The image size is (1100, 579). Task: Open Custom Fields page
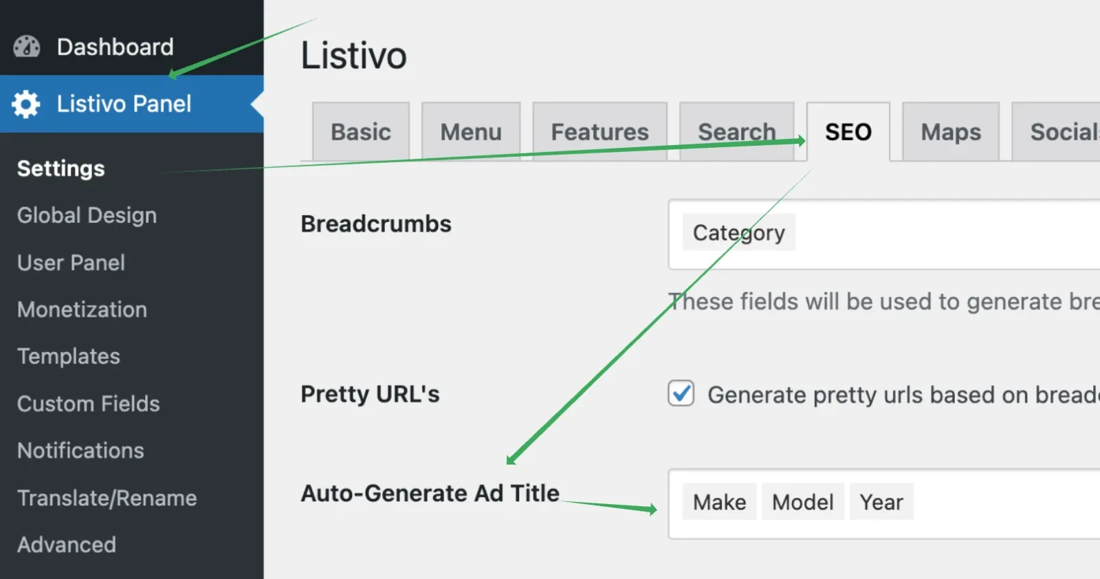click(x=88, y=404)
